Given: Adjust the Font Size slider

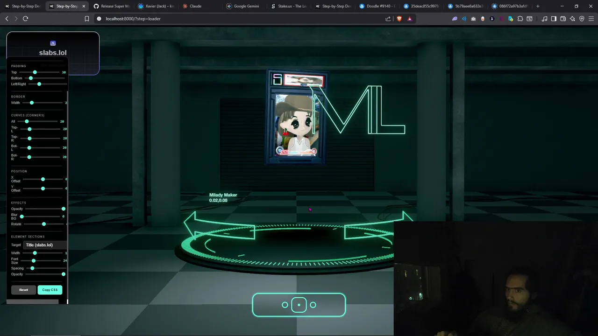Looking at the screenshot, I should (42, 260).
